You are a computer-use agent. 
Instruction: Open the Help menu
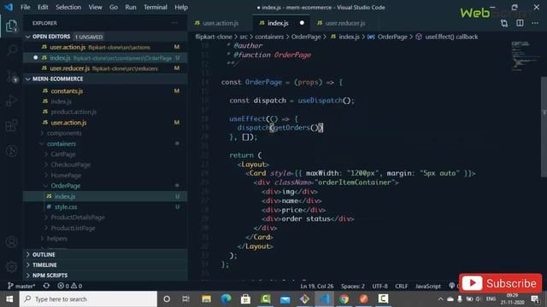(181, 7)
